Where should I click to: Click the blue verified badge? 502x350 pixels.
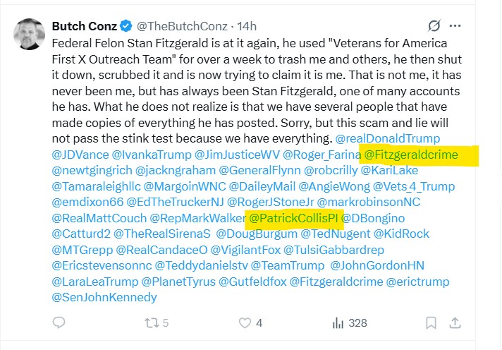125,26
